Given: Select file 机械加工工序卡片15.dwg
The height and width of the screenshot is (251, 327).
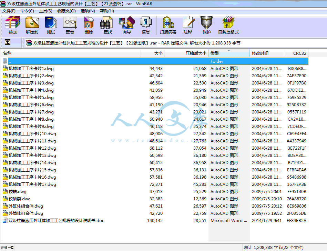Looking at the screenshot, I should click(x=32, y=170).
